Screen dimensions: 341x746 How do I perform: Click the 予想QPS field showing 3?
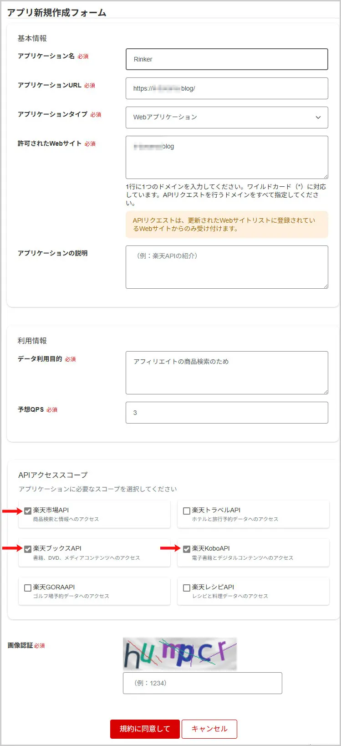pyautogui.click(x=226, y=412)
